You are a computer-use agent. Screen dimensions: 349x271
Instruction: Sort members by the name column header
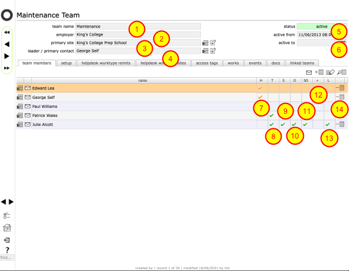point(144,80)
